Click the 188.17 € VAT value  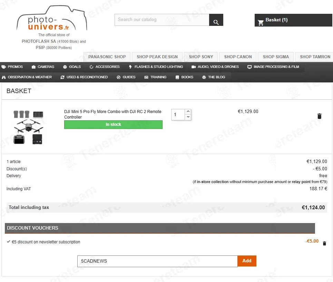(318, 189)
